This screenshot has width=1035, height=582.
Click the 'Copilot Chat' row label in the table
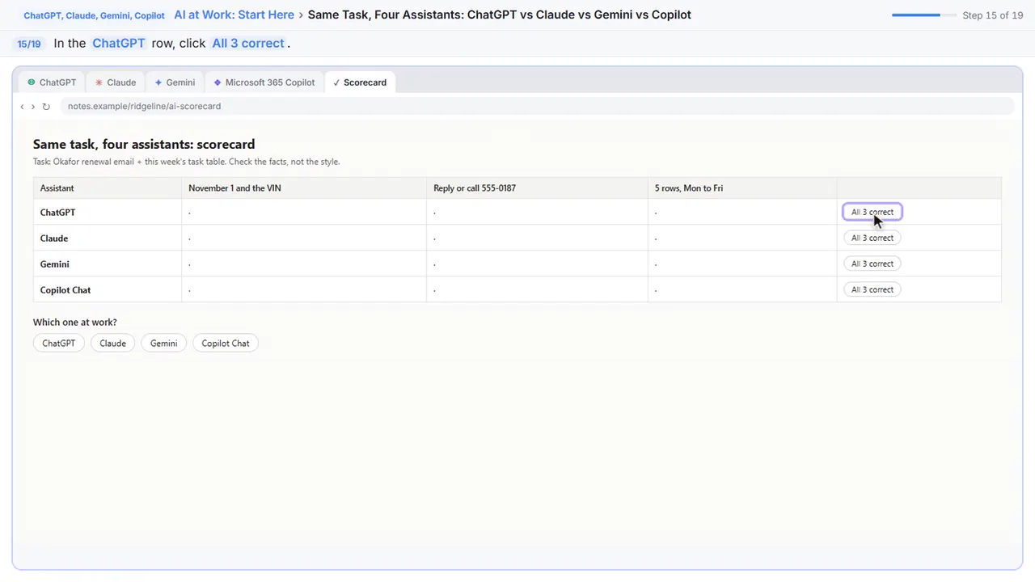(x=65, y=290)
